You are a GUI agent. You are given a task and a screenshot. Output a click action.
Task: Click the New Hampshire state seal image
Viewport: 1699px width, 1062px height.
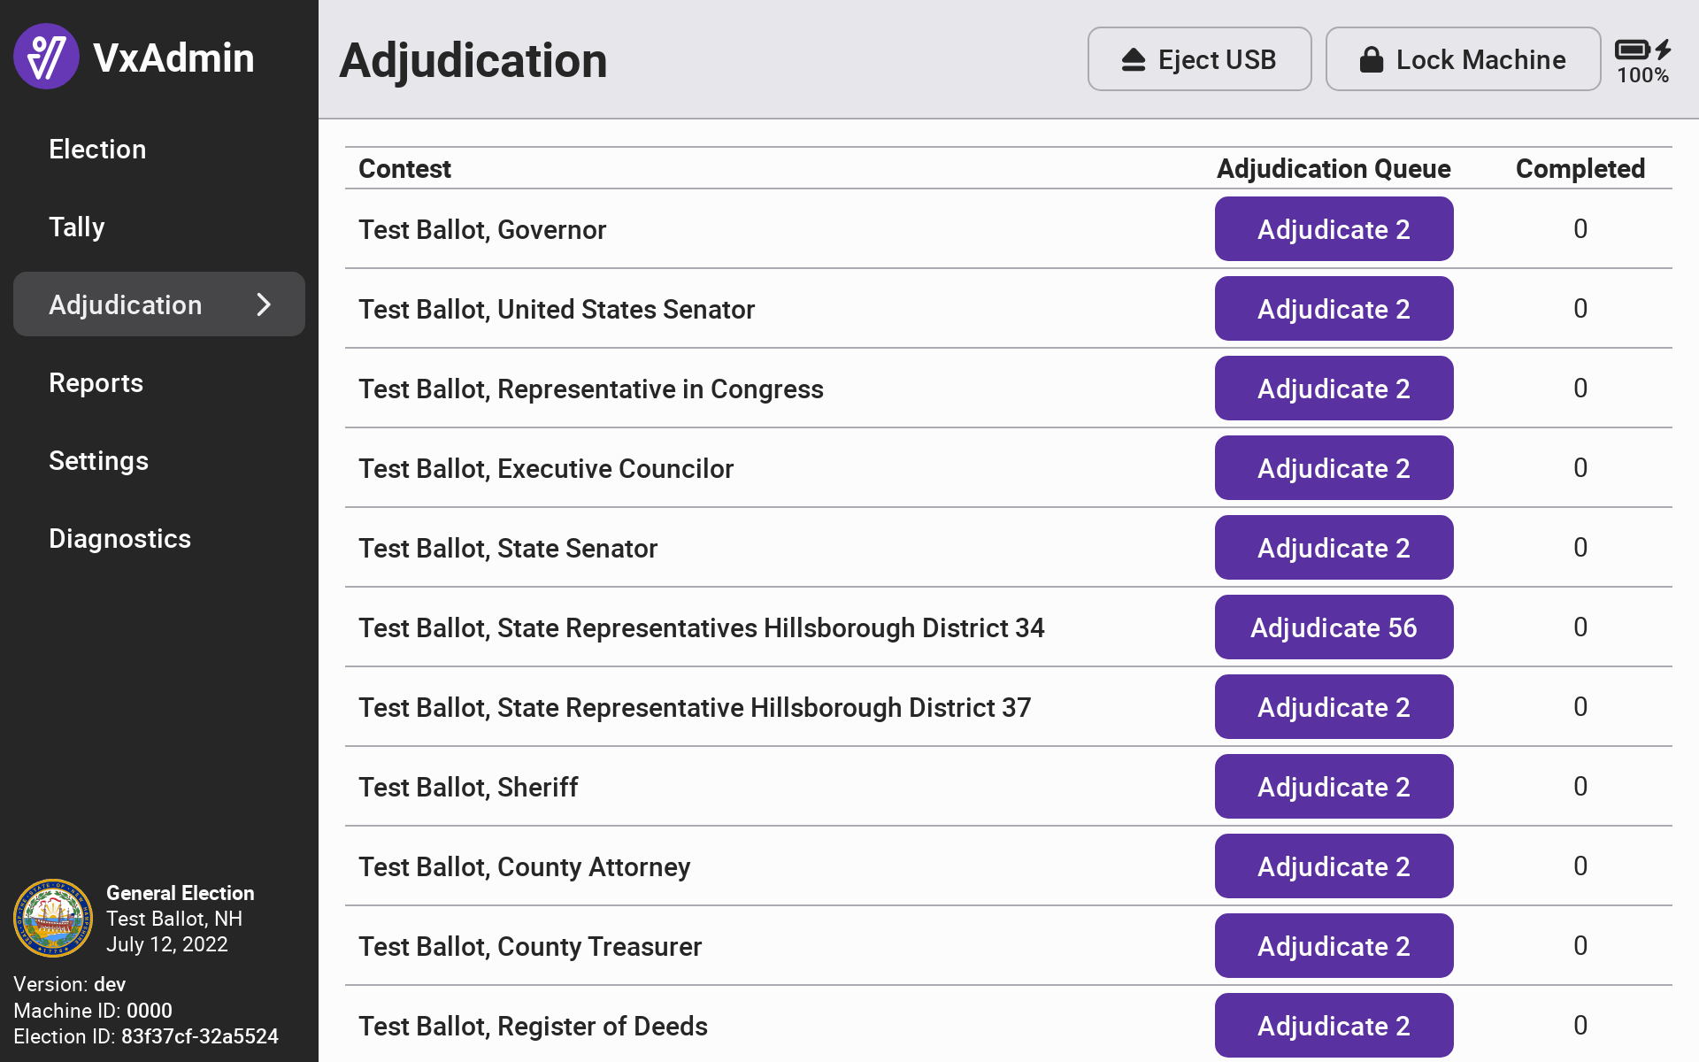[x=53, y=918]
